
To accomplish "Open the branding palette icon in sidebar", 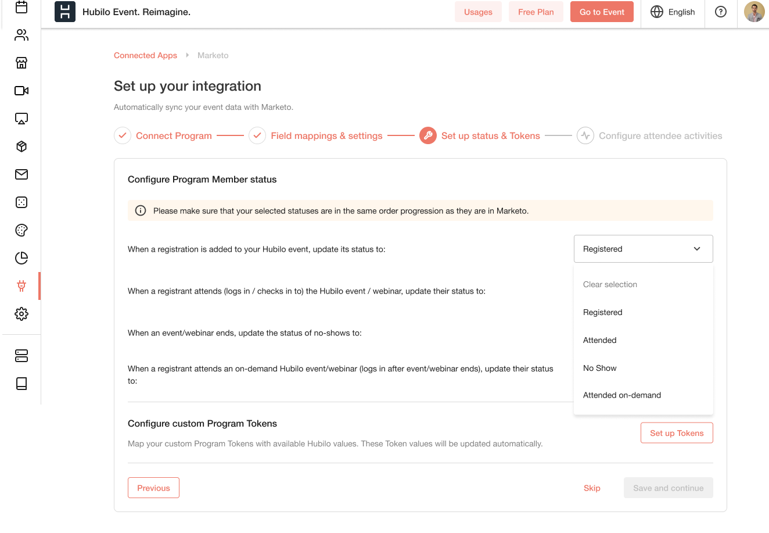I will coord(21,230).
